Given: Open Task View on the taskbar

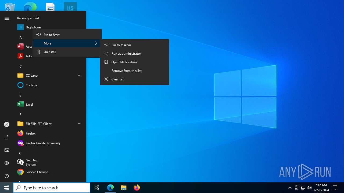Looking at the screenshot, I should pos(97,188).
